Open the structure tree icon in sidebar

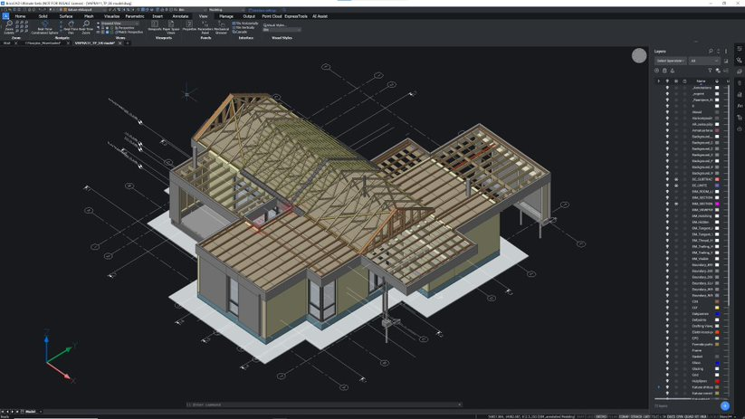click(x=740, y=117)
